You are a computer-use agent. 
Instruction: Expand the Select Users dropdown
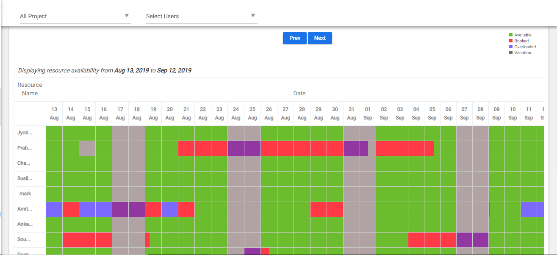coord(202,16)
